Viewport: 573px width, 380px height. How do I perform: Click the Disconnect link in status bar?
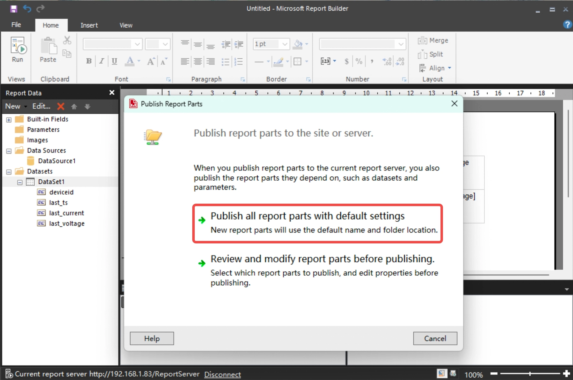pyautogui.click(x=222, y=374)
